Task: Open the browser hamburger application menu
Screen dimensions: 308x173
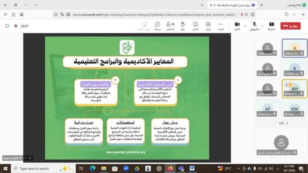Action: [x=5, y=14]
